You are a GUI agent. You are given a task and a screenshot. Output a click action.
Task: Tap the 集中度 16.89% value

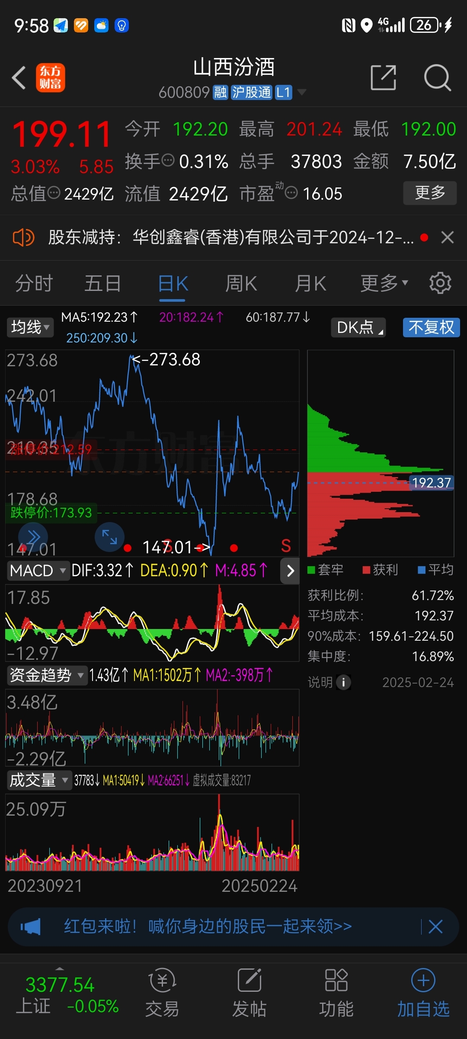point(433,656)
